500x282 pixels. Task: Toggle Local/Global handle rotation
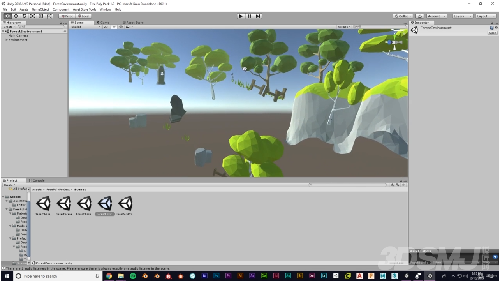click(x=83, y=16)
